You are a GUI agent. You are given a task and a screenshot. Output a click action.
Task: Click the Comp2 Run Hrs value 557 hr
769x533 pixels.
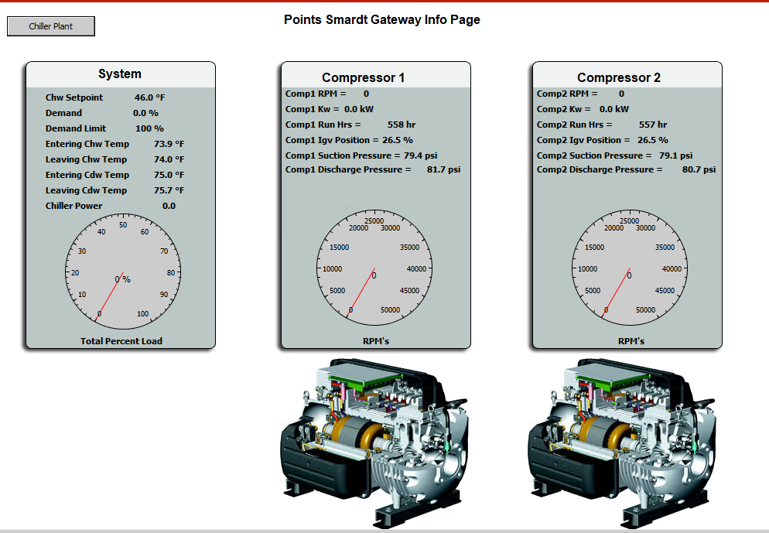click(x=653, y=125)
